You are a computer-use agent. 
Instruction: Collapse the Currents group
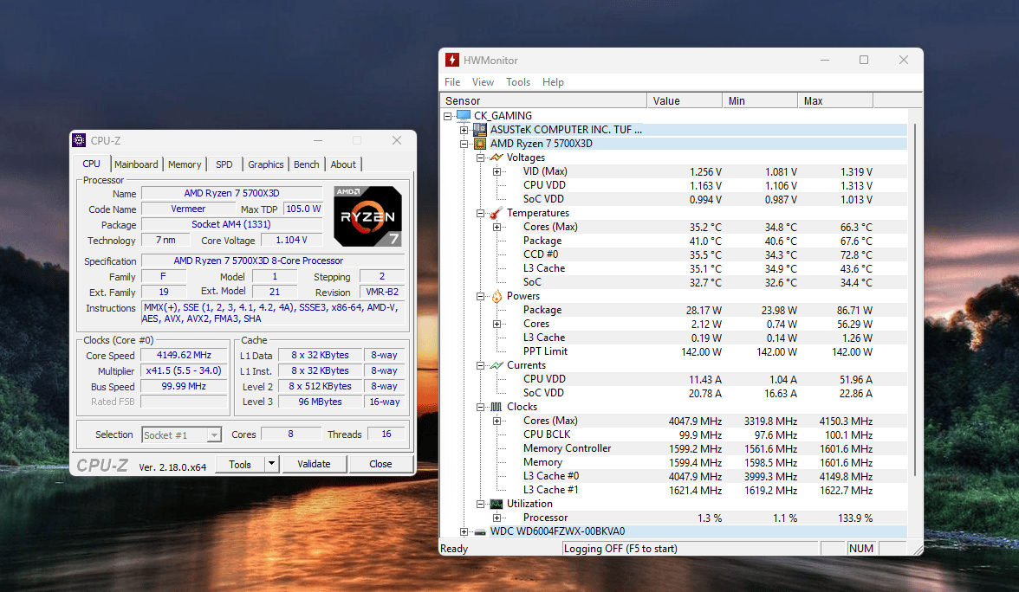480,365
